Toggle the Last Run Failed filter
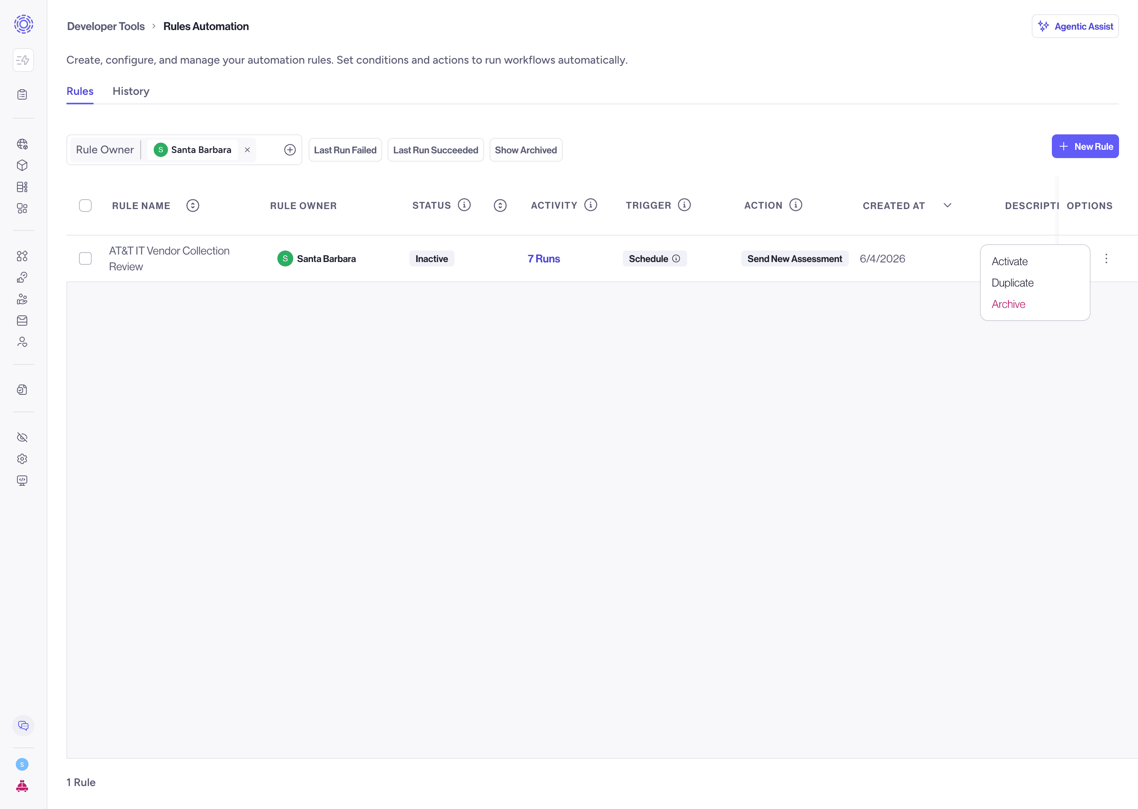This screenshot has height=809, width=1138. (x=345, y=150)
